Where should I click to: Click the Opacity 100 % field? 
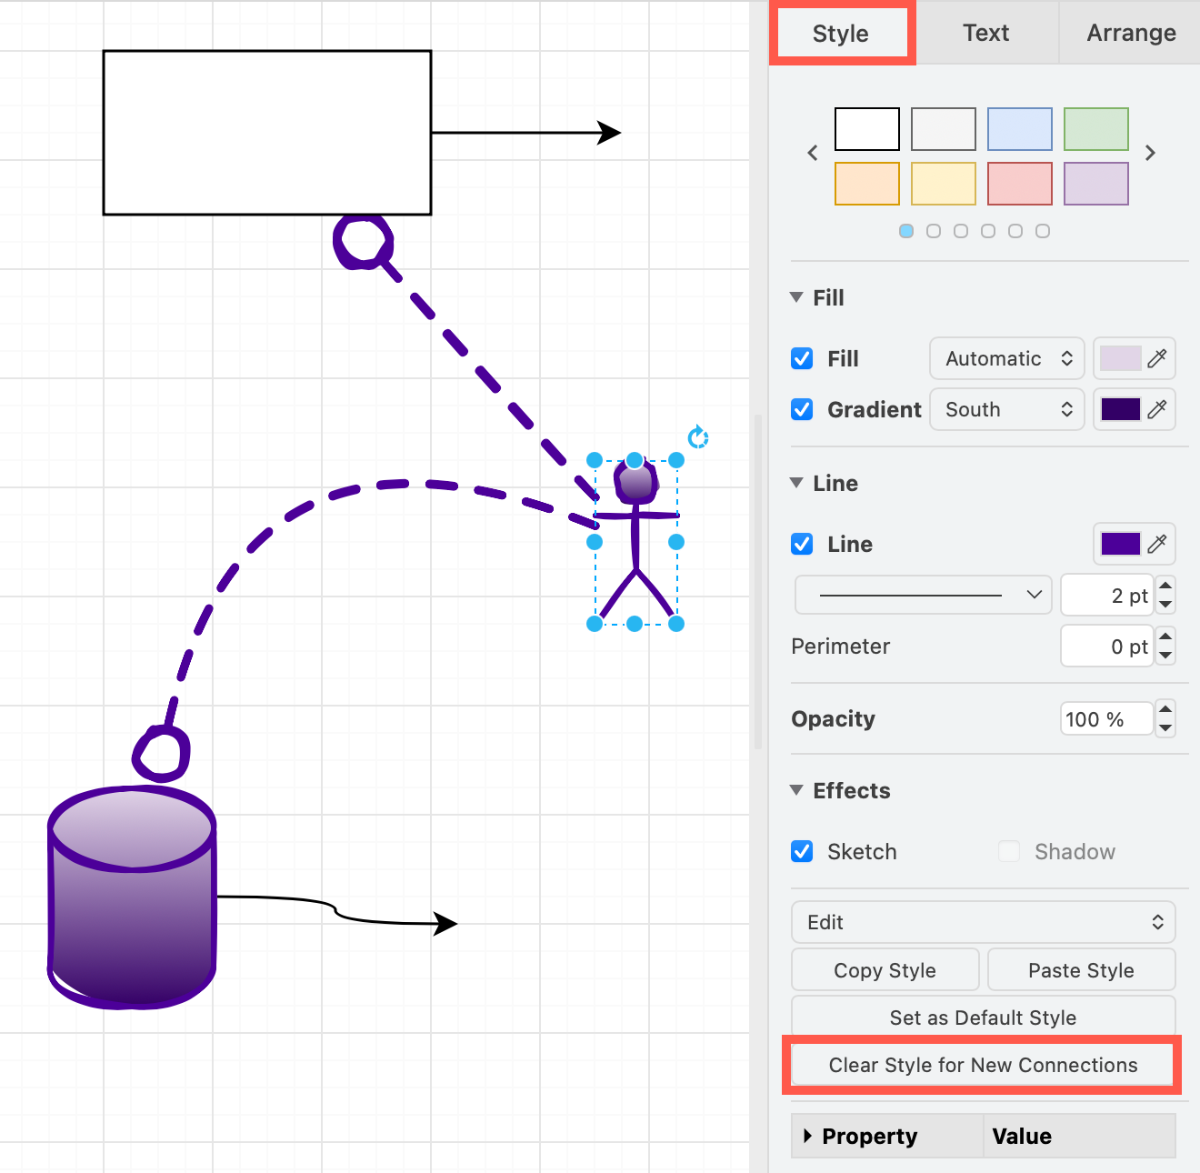point(1106,719)
